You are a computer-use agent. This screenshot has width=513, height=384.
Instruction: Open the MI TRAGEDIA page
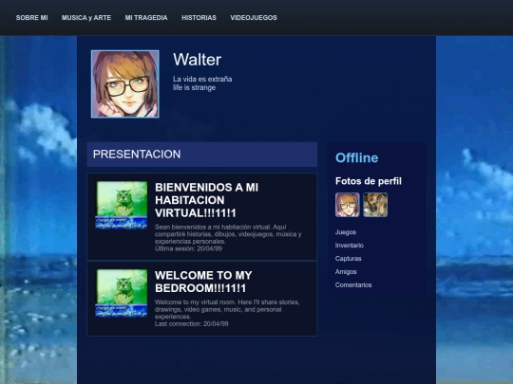[146, 18]
